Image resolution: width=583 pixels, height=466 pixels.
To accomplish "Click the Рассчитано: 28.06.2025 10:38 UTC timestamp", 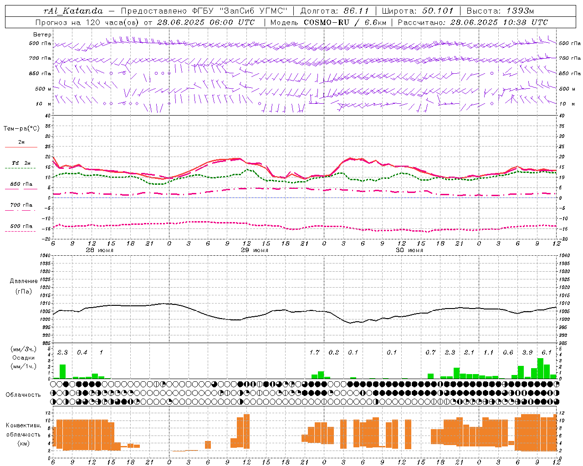I will click(473, 22).
